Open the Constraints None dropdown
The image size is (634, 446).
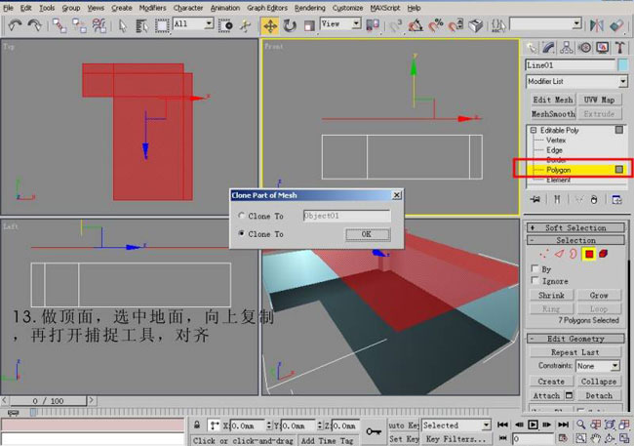[597, 366]
